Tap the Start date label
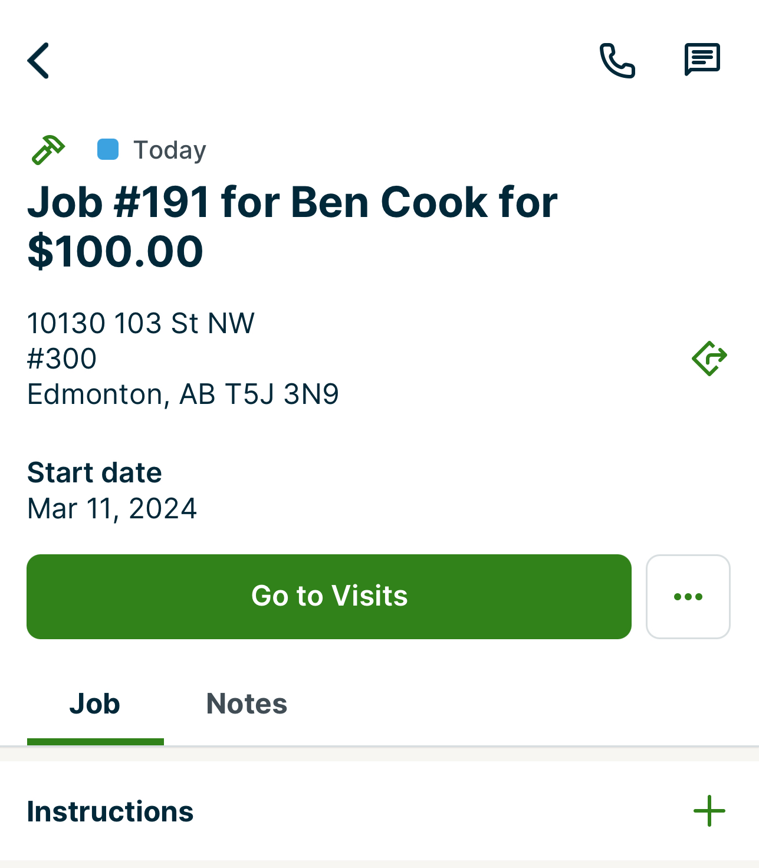 click(94, 472)
